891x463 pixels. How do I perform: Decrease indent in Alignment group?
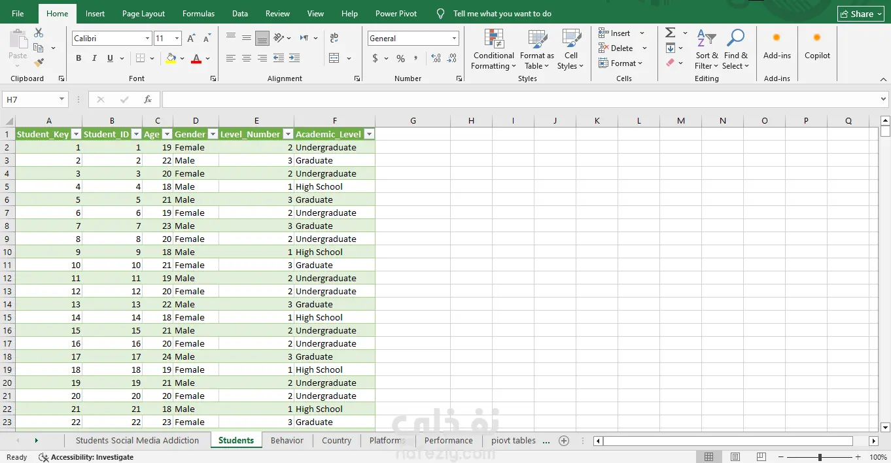tap(279, 58)
